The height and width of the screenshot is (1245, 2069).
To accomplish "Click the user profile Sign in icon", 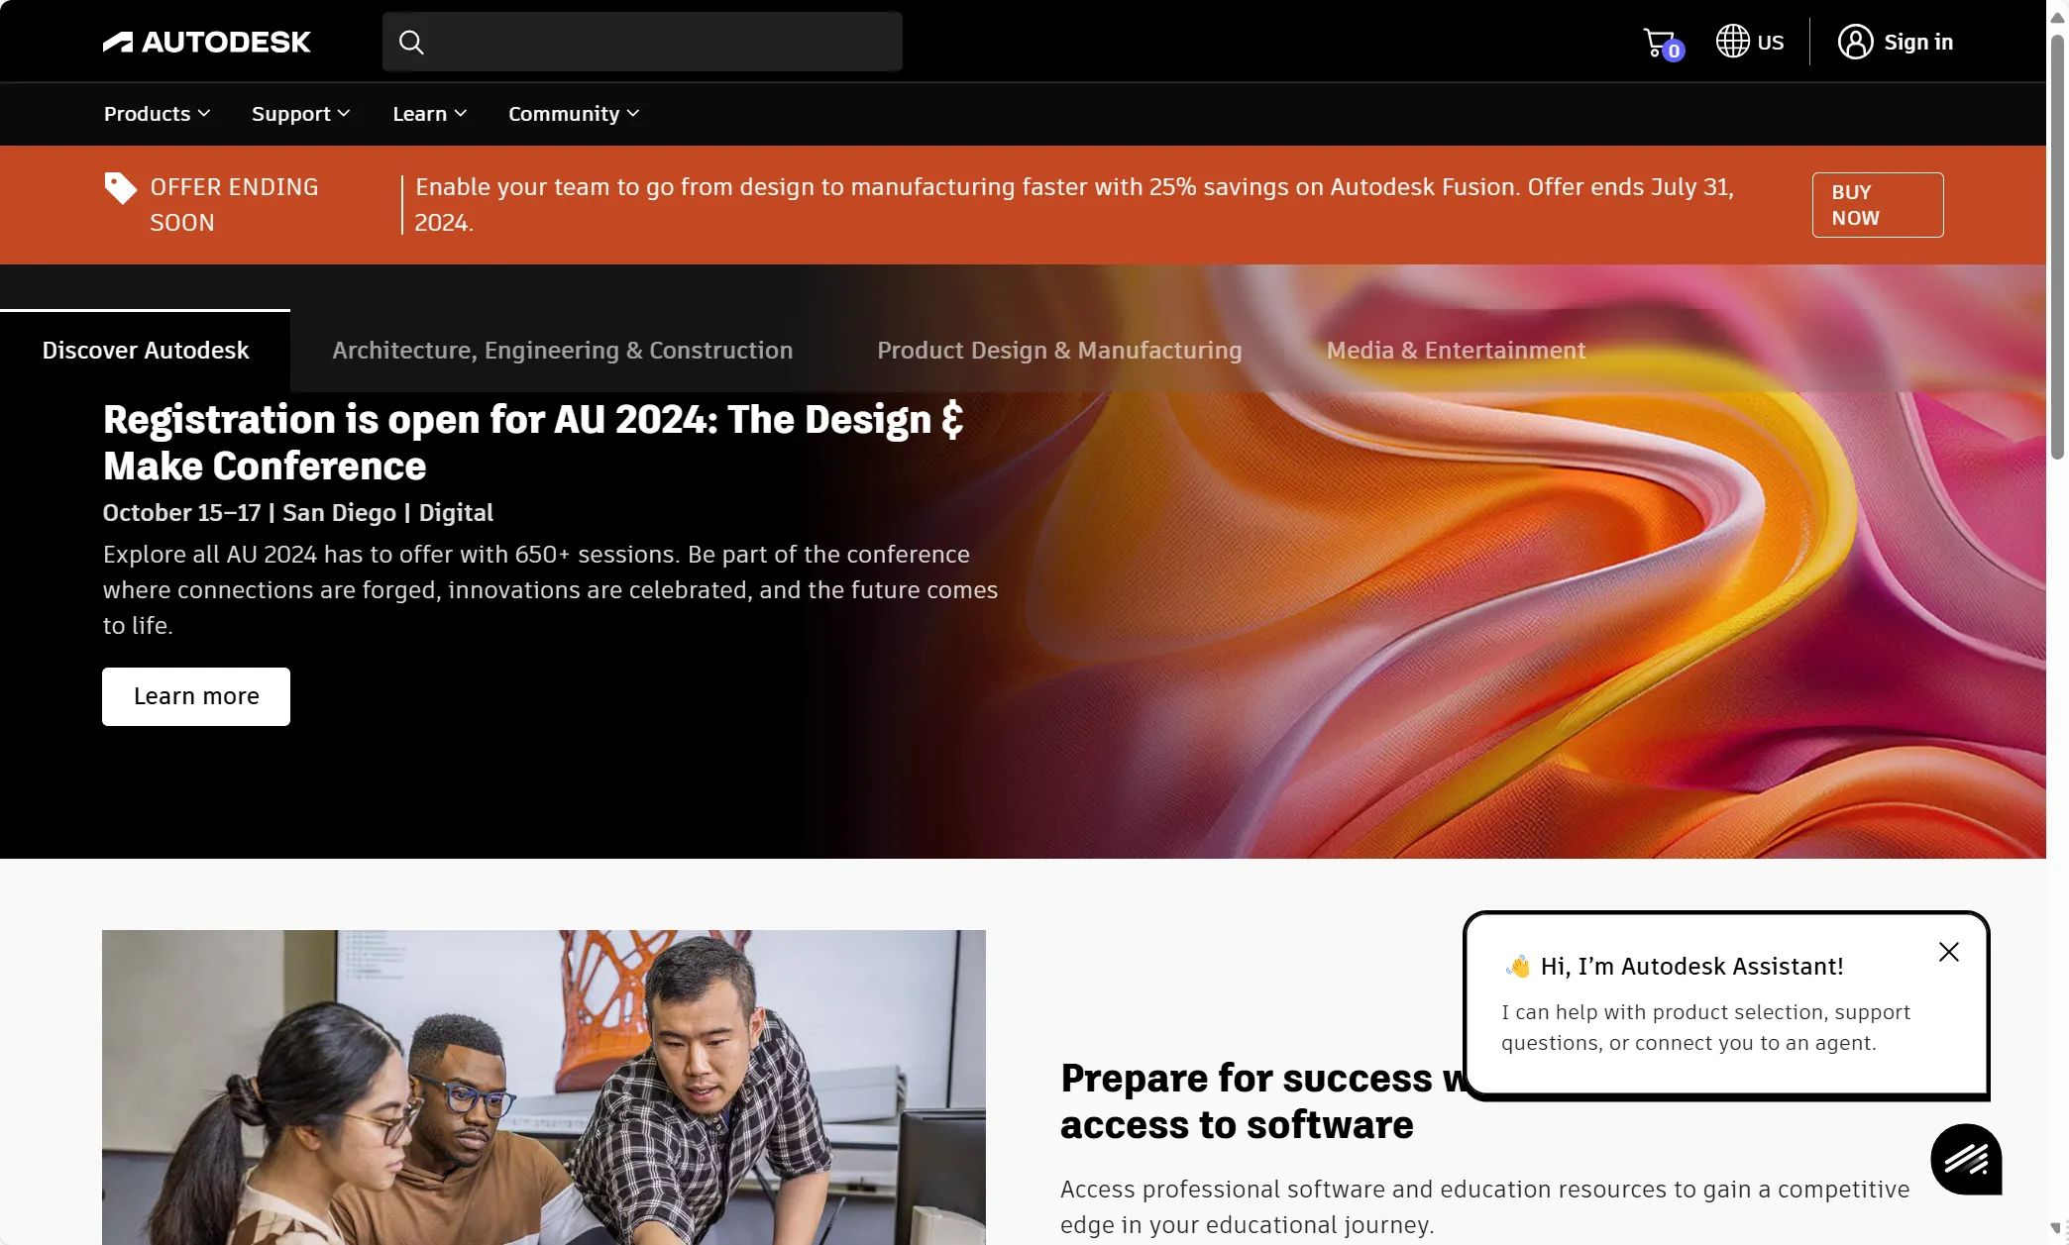I will coord(1855,42).
